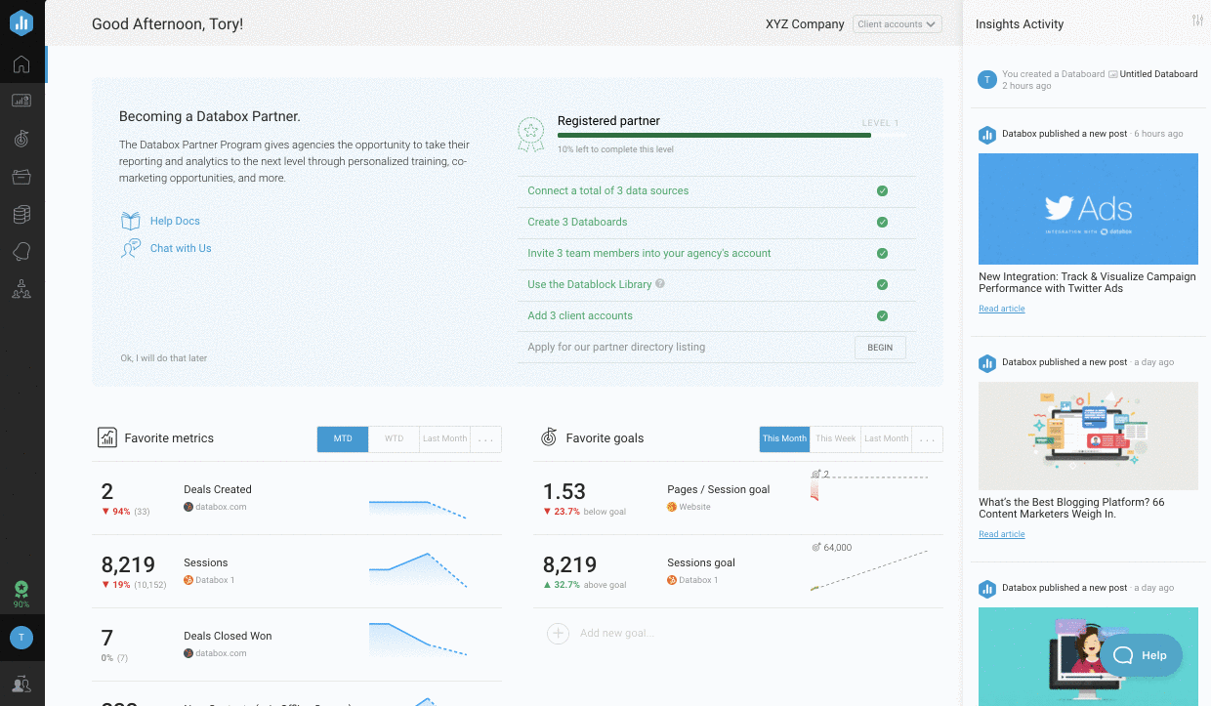1211x706 pixels.
Task: Click the Favorite goals target icon
Action: (x=549, y=437)
